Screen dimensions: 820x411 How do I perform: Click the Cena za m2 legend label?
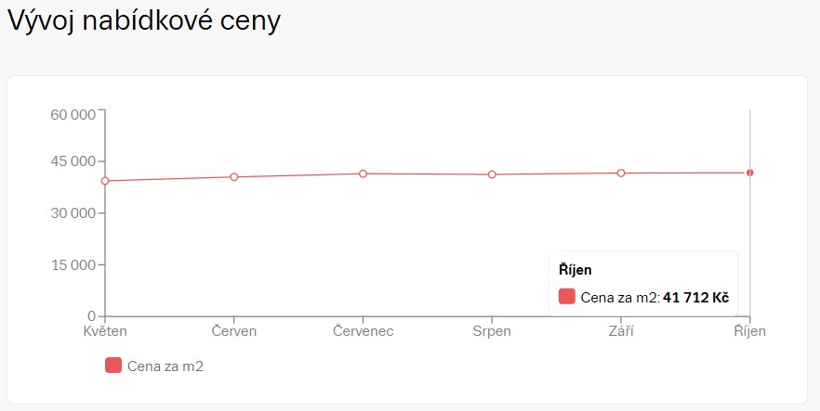pos(165,366)
